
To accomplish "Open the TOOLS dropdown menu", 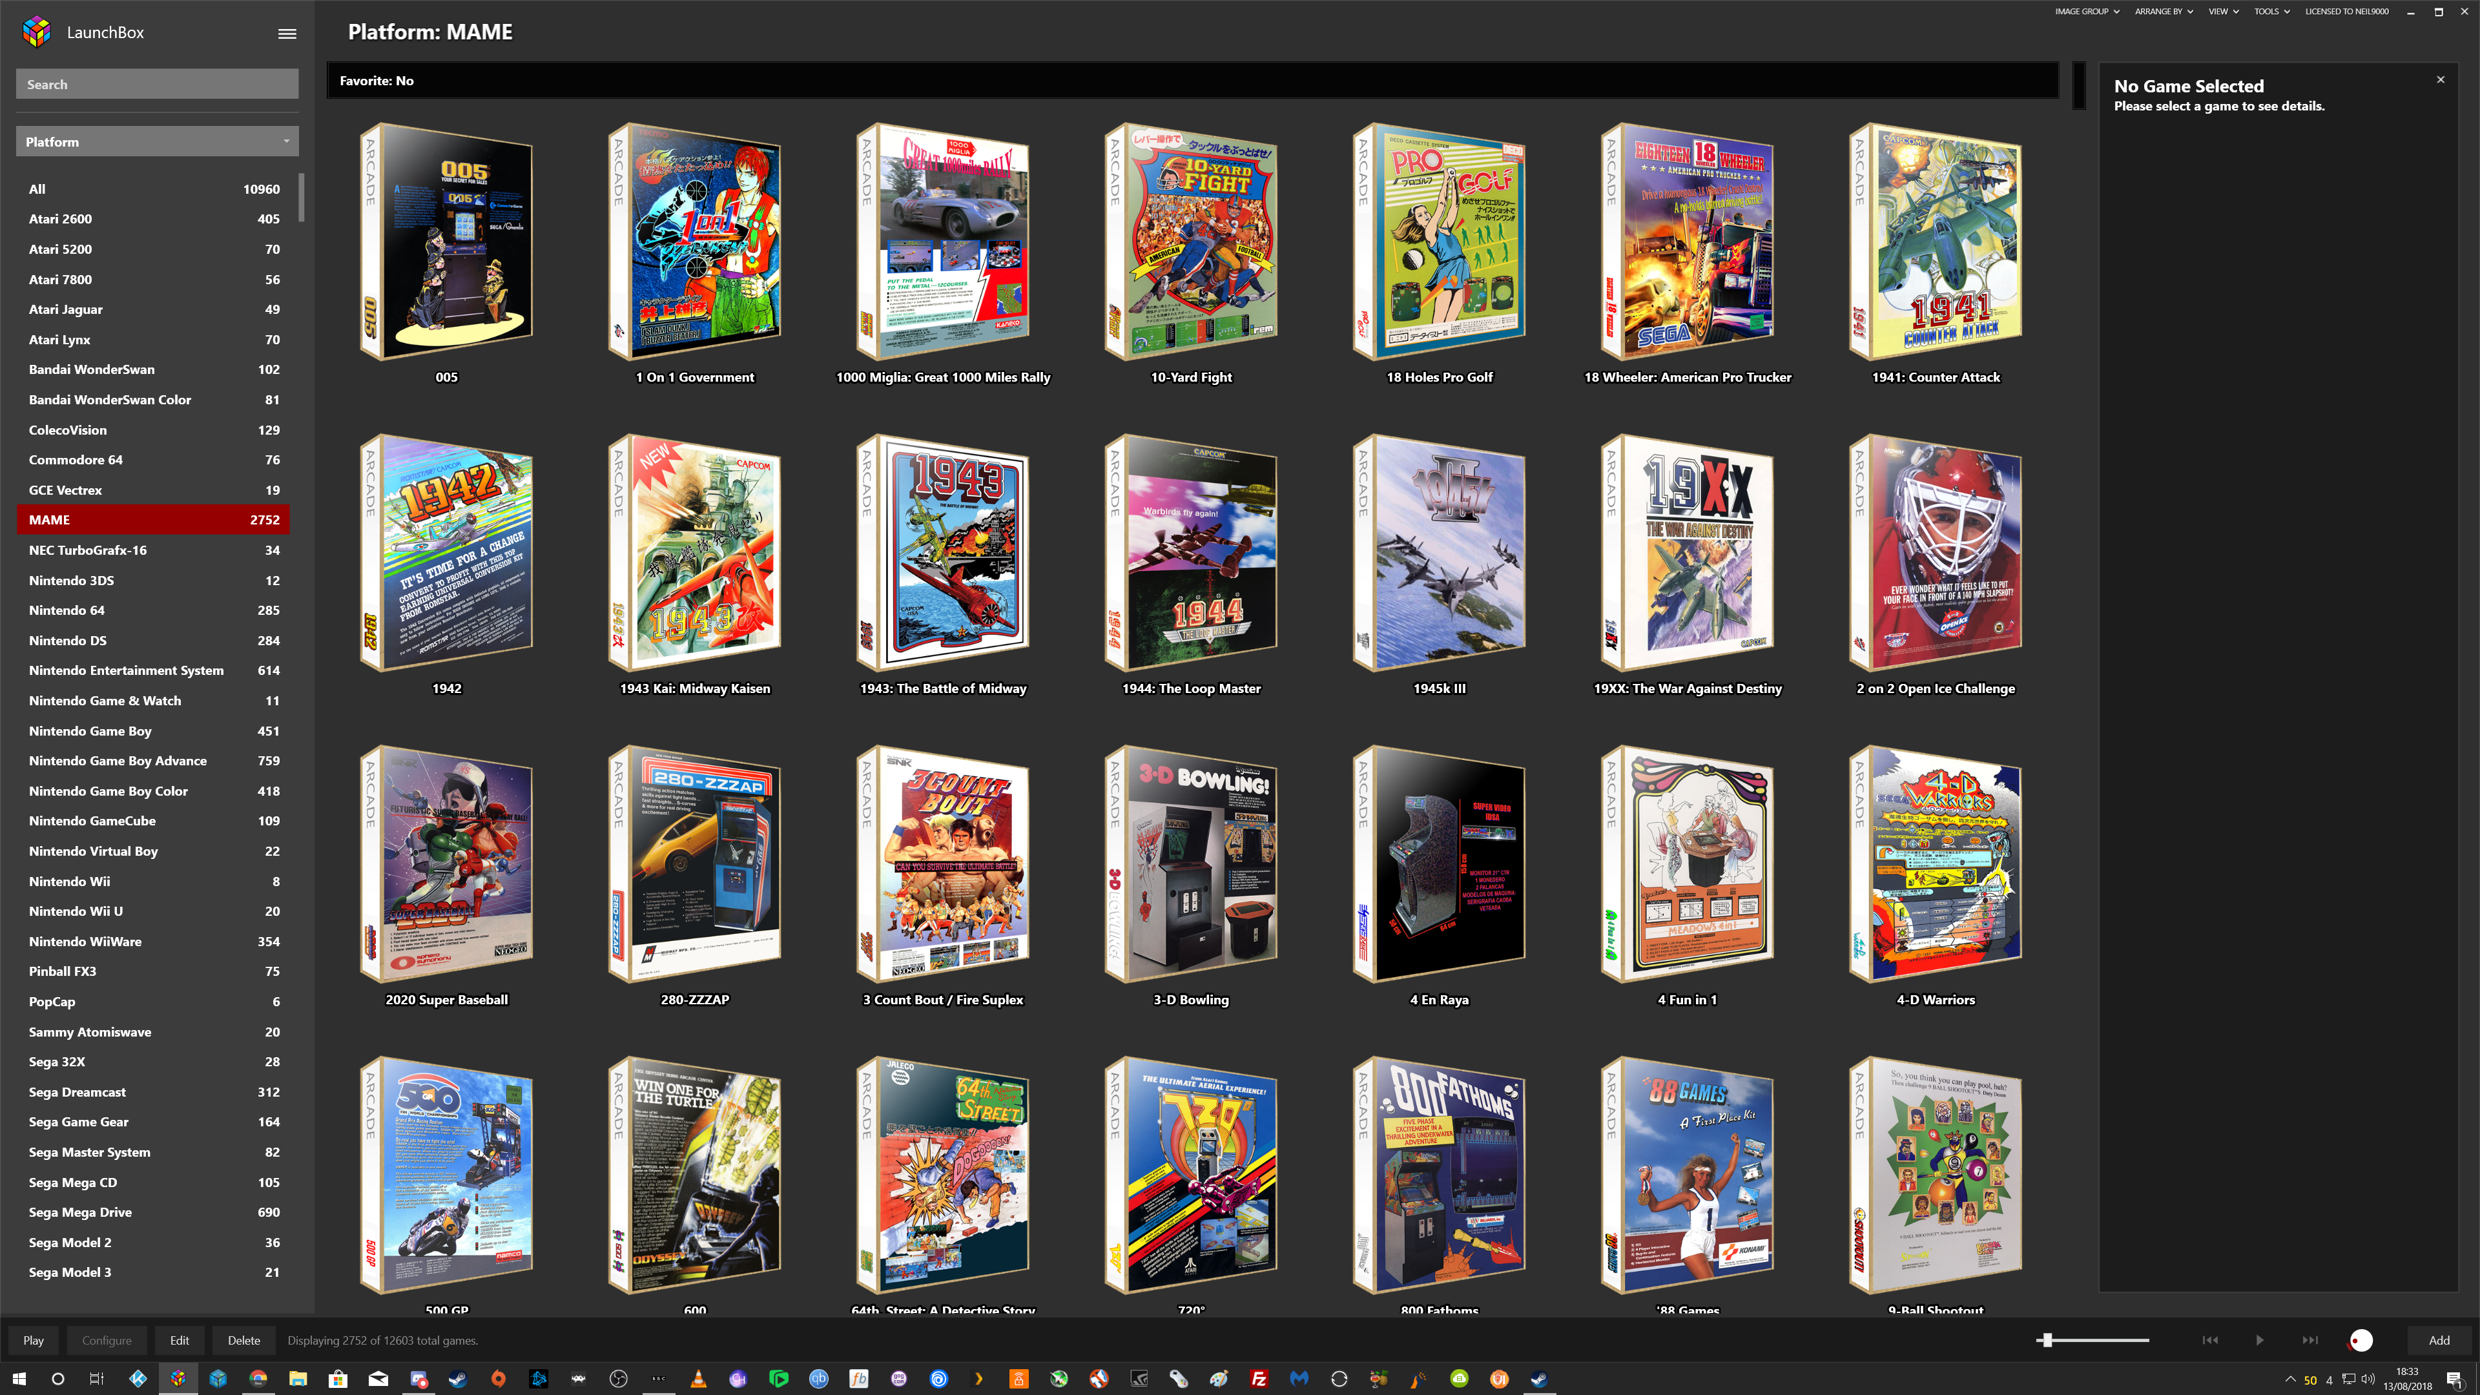I will 2271,12.
